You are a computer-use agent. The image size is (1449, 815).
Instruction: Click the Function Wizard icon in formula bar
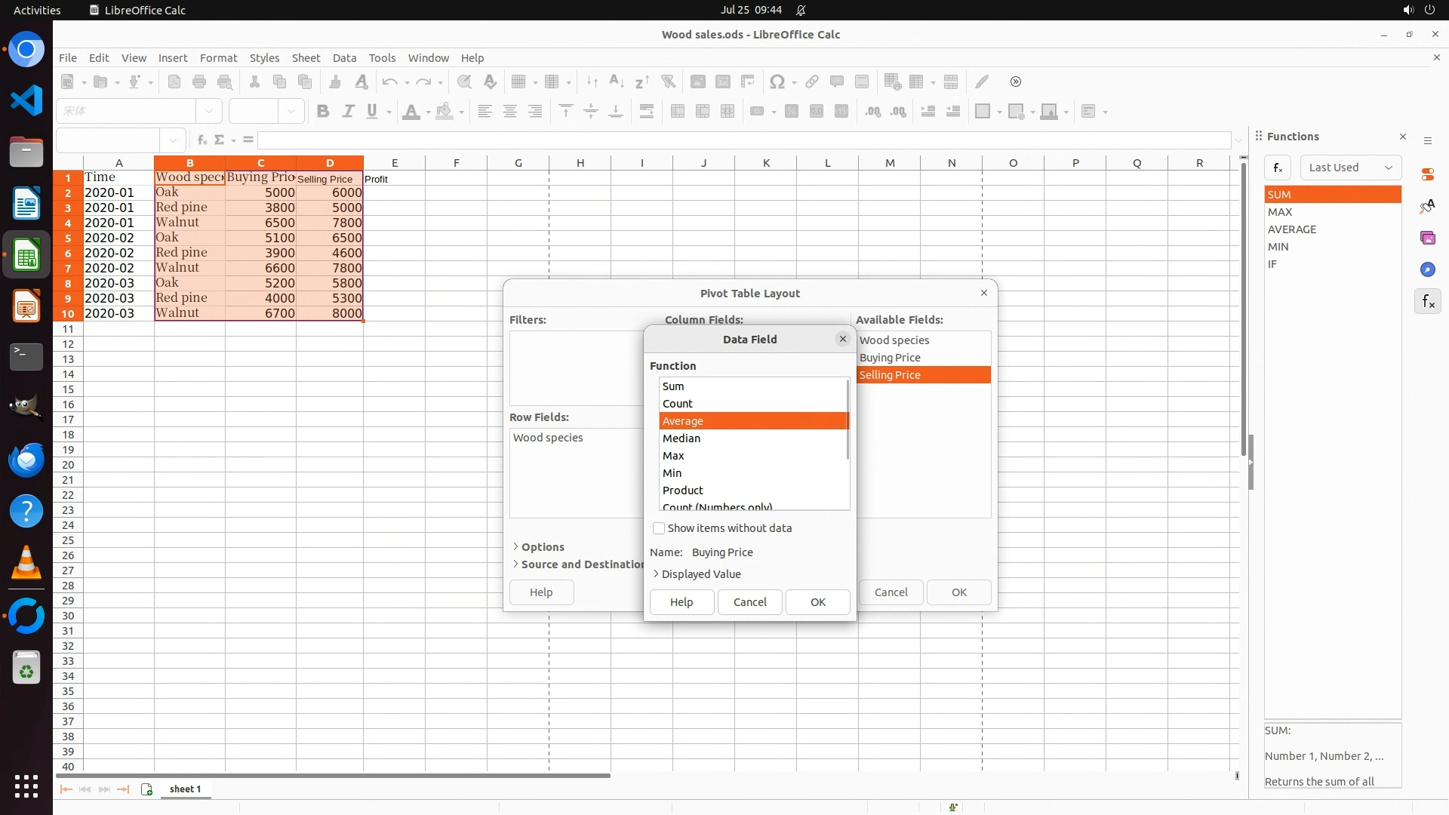pos(202,140)
